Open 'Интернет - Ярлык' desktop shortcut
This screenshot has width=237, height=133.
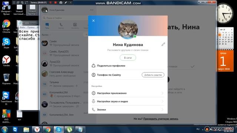6,8
